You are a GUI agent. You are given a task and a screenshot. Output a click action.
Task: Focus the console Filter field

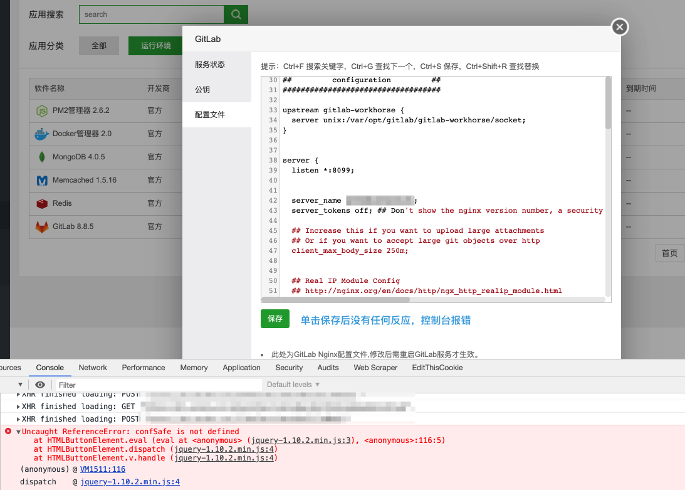pyautogui.click(x=159, y=385)
